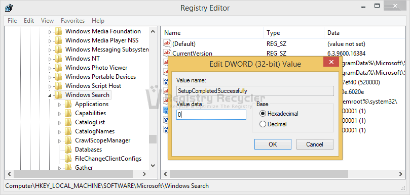410x195 pixels.
Task: Expand the CrawlScopeManager subkey
Action: click(x=60, y=141)
